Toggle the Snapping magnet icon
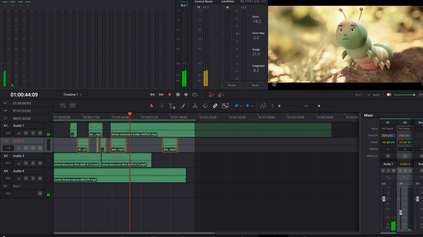This screenshot has height=237, width=423. 205,106
